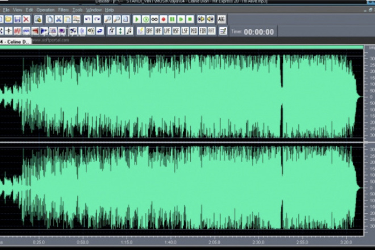Click the second yellow speaker volume icon

pos(210,19)
